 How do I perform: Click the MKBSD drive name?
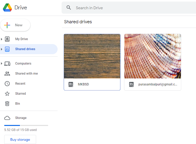click(x=83, y=84)
